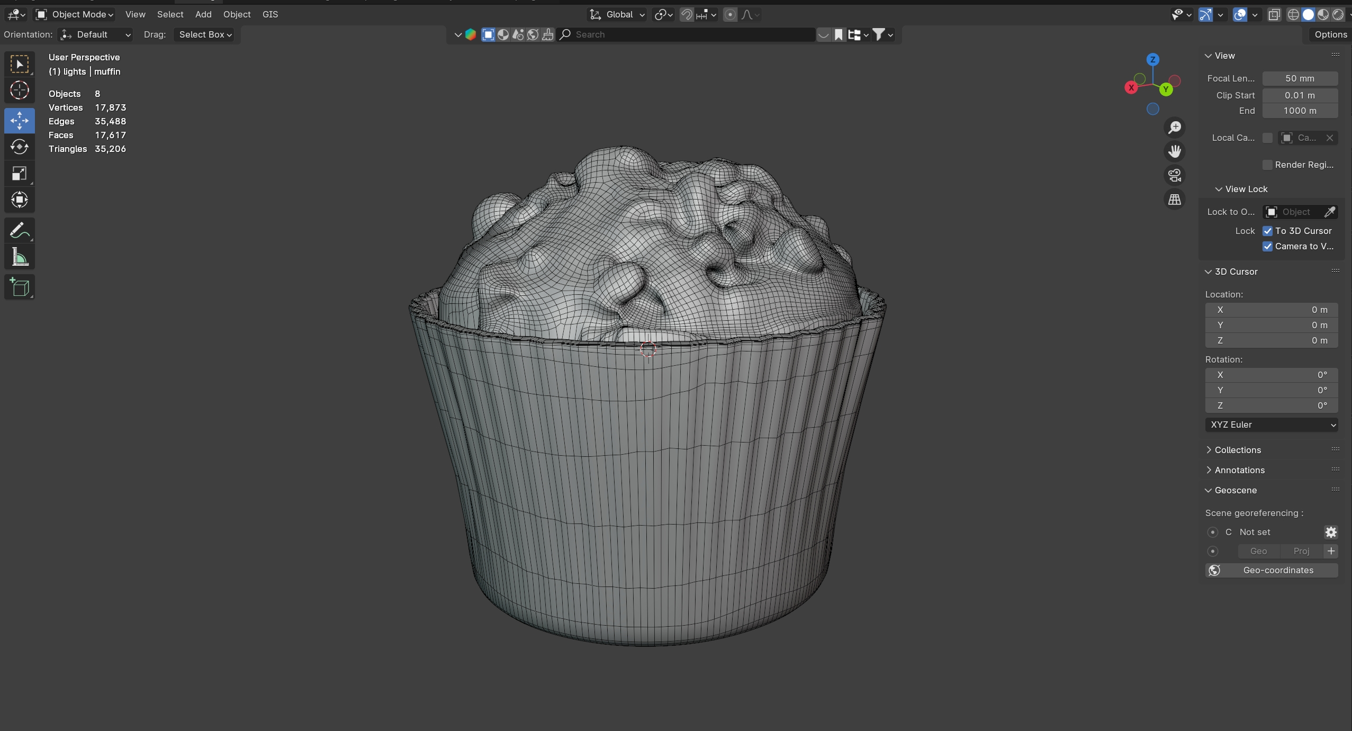Select the Rotate tool
This screenshot has width=1352, height=731.
pos(20,147)
